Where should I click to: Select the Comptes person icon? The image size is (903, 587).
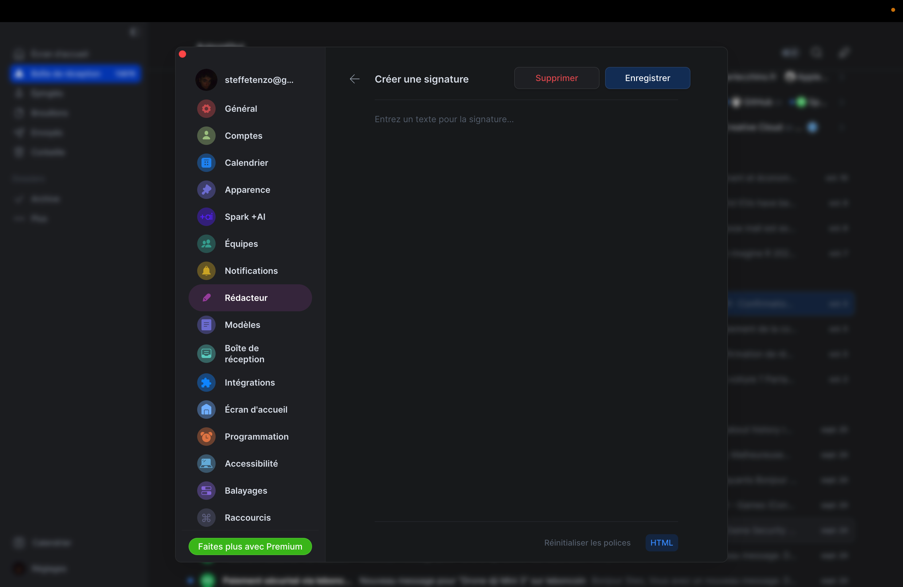206,136
